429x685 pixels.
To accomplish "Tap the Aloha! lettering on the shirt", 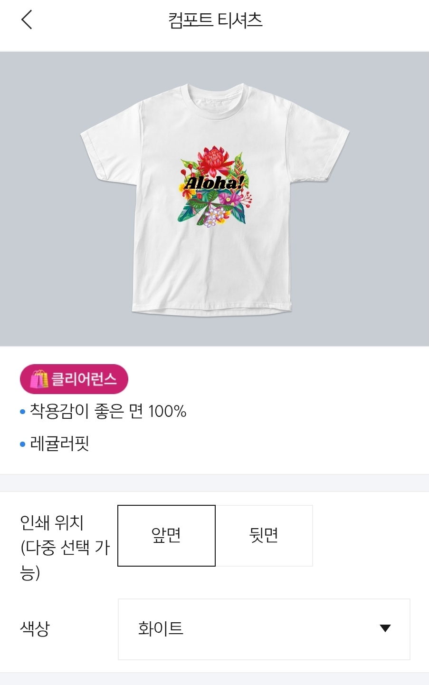I will pyautogui.click(x=214, y=183).
